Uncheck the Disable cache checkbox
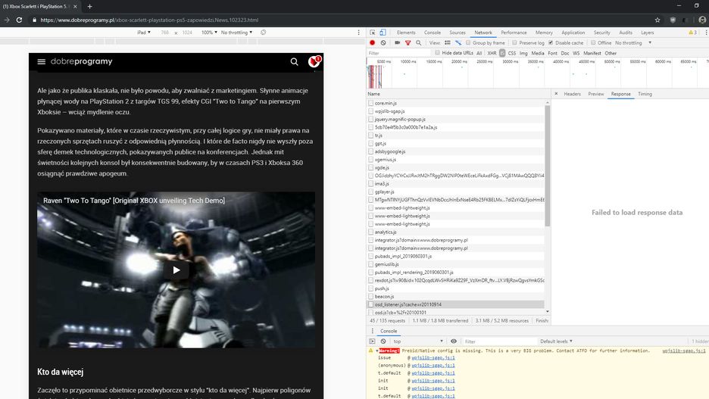 [x=550, y=43]
